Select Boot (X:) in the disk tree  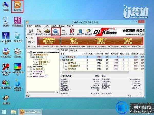[x=37, y=74]
